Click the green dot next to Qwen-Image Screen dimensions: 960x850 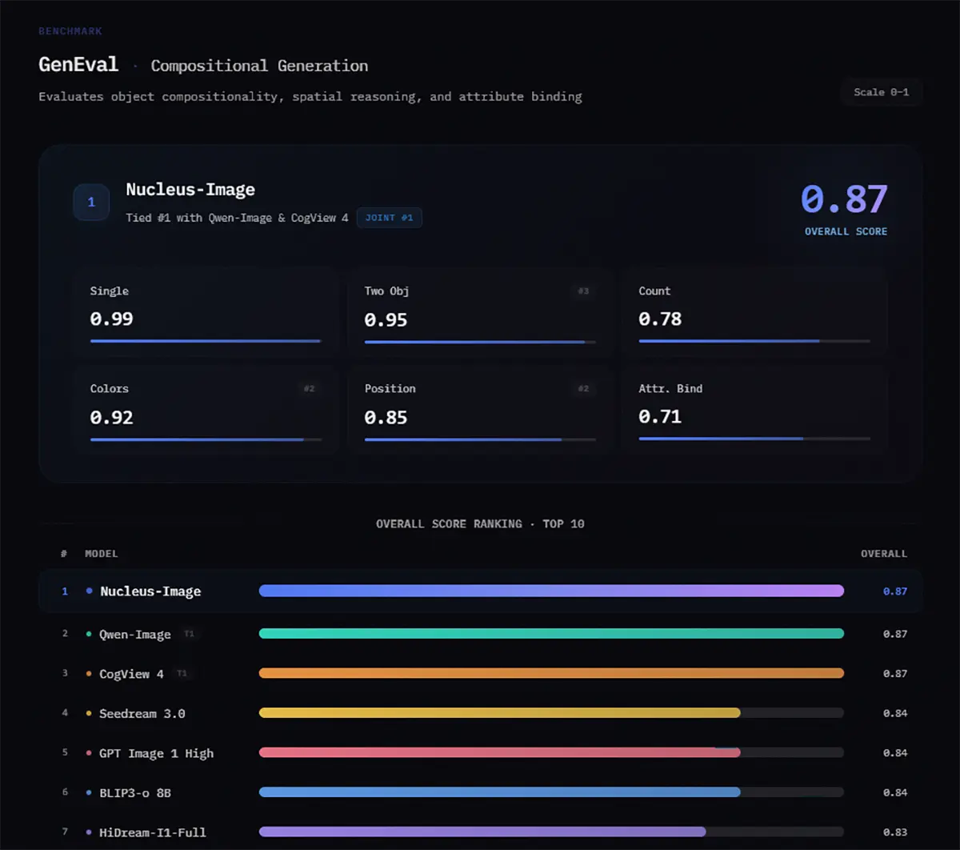89,634
